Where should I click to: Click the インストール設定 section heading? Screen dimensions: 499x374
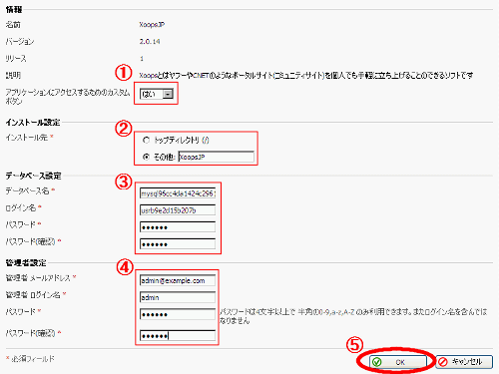click(33, 123)
